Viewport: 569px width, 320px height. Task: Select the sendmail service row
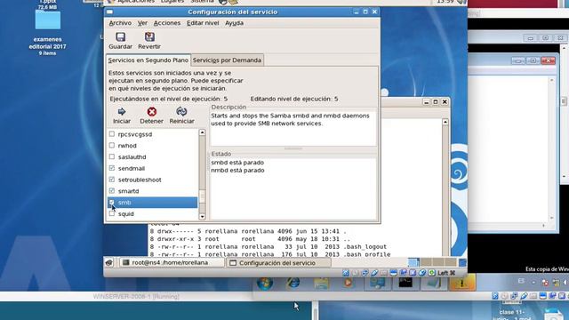[152, 168]
